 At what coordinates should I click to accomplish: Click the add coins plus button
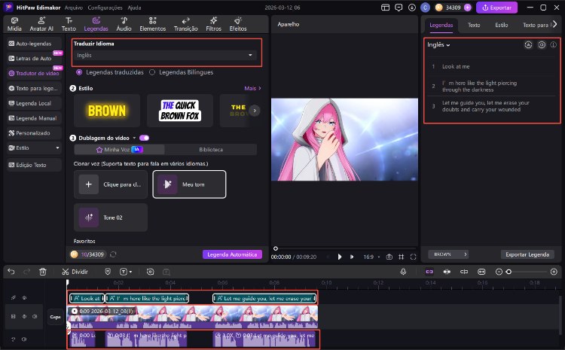[x=467, y=8]
